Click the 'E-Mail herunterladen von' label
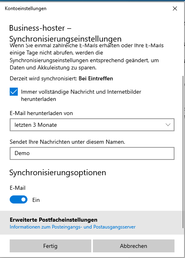 tap(41, 113)
